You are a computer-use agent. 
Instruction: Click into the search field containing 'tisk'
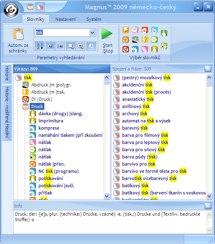[62, 32]
